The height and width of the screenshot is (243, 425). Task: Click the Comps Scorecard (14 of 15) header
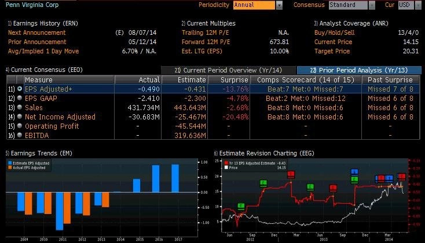(x=306, y=80)
